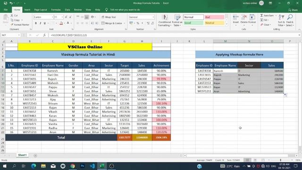Viewport: 302px width, 170px height.
Task: Switch to the Review tab
Action: (x=78, y=9)
